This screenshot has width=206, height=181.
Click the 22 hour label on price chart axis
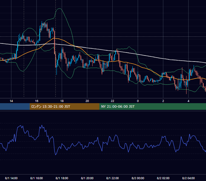(112, 101)
